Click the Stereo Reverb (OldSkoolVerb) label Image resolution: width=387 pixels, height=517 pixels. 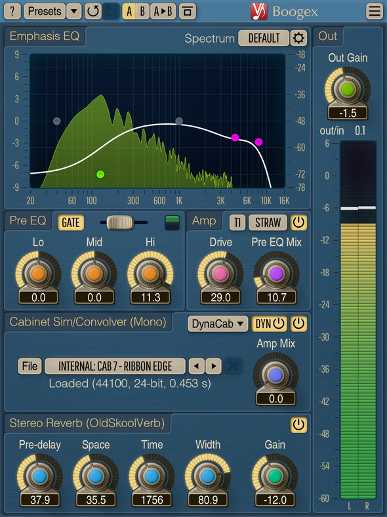87,423
